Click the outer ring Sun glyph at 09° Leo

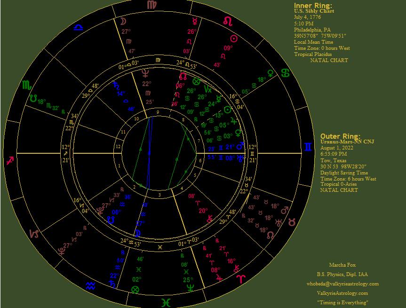tap(234, 38)
